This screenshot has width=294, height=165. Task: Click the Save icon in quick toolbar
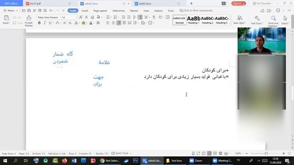tap(29, 11)
